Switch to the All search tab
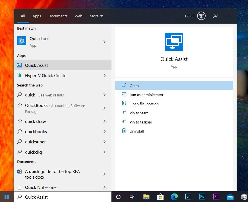248x202 pixels. click(x=23, y=16)
